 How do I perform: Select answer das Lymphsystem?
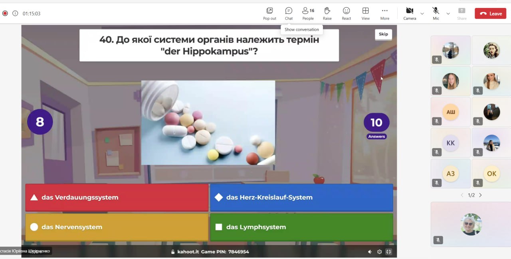point(301,227)
